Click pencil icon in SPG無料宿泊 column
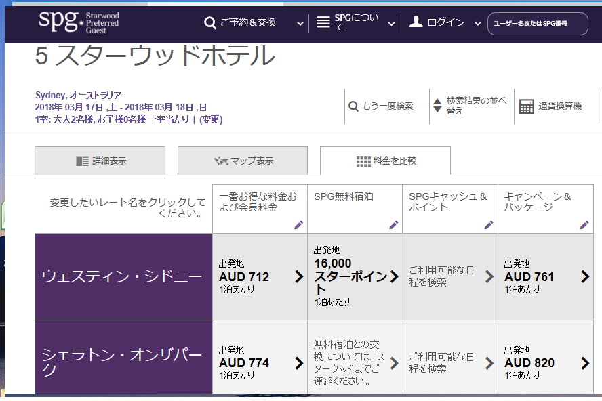Viewport: 602px width, 401px height. tap(393, 225)
